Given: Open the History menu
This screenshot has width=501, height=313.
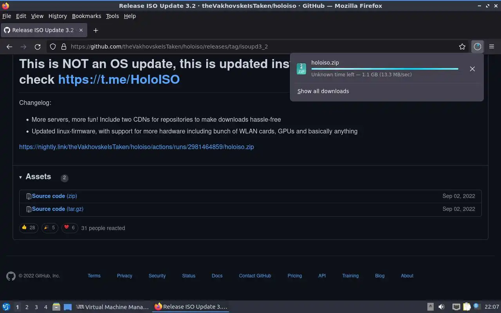Looking at the screenshot, I should tap(58, 16).
